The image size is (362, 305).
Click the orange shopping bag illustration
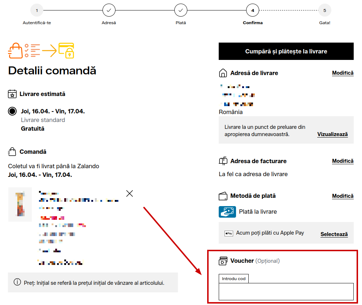pos(16,51)
